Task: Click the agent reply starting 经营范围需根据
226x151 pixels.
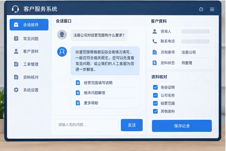Action: tap(105, 61)
